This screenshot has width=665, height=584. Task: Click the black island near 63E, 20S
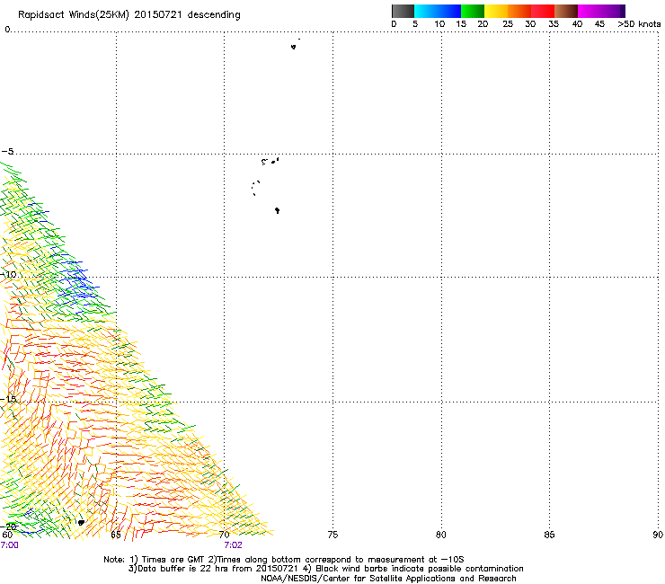[x=81, y=523]
